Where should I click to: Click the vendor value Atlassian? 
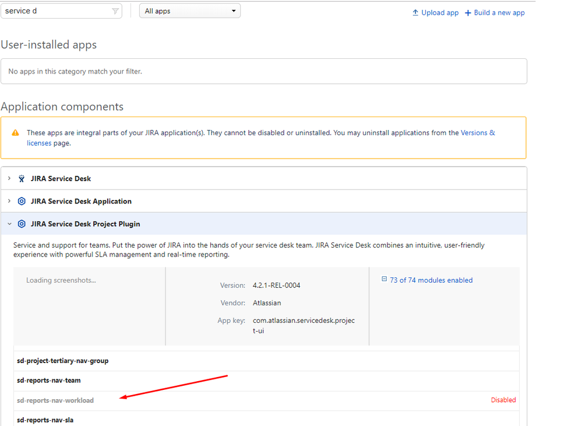pos(267,303)
